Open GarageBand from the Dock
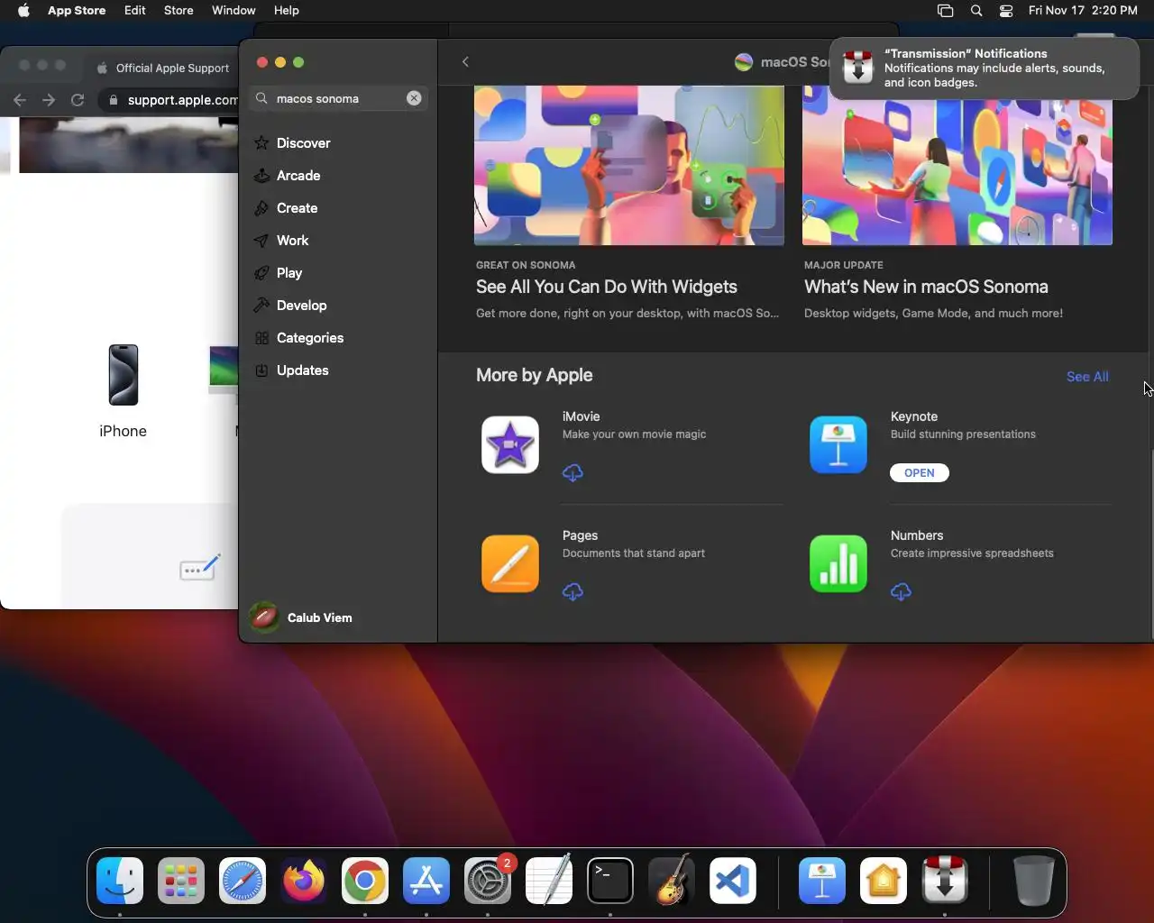The height and width of the screenshot is (923, 1154). pyautogui.click(x=672, y=881)
